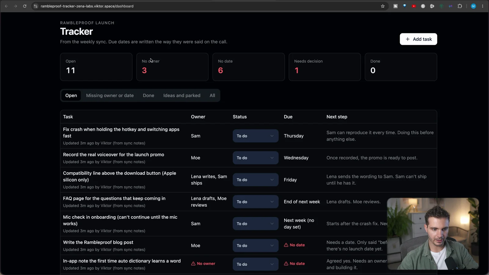
Task: Open the Extensions puzzle piece menu
Action: [460, 6]
